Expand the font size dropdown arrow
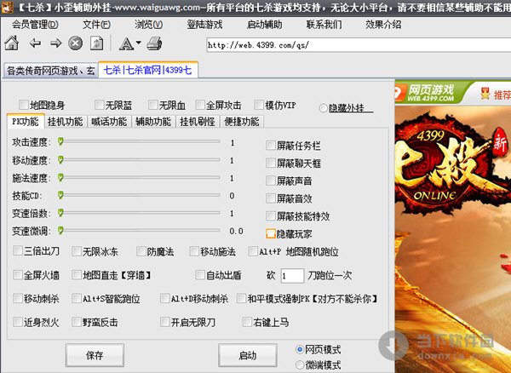The width and height of the screenshot is (511, 373). [x=139, y=43]
